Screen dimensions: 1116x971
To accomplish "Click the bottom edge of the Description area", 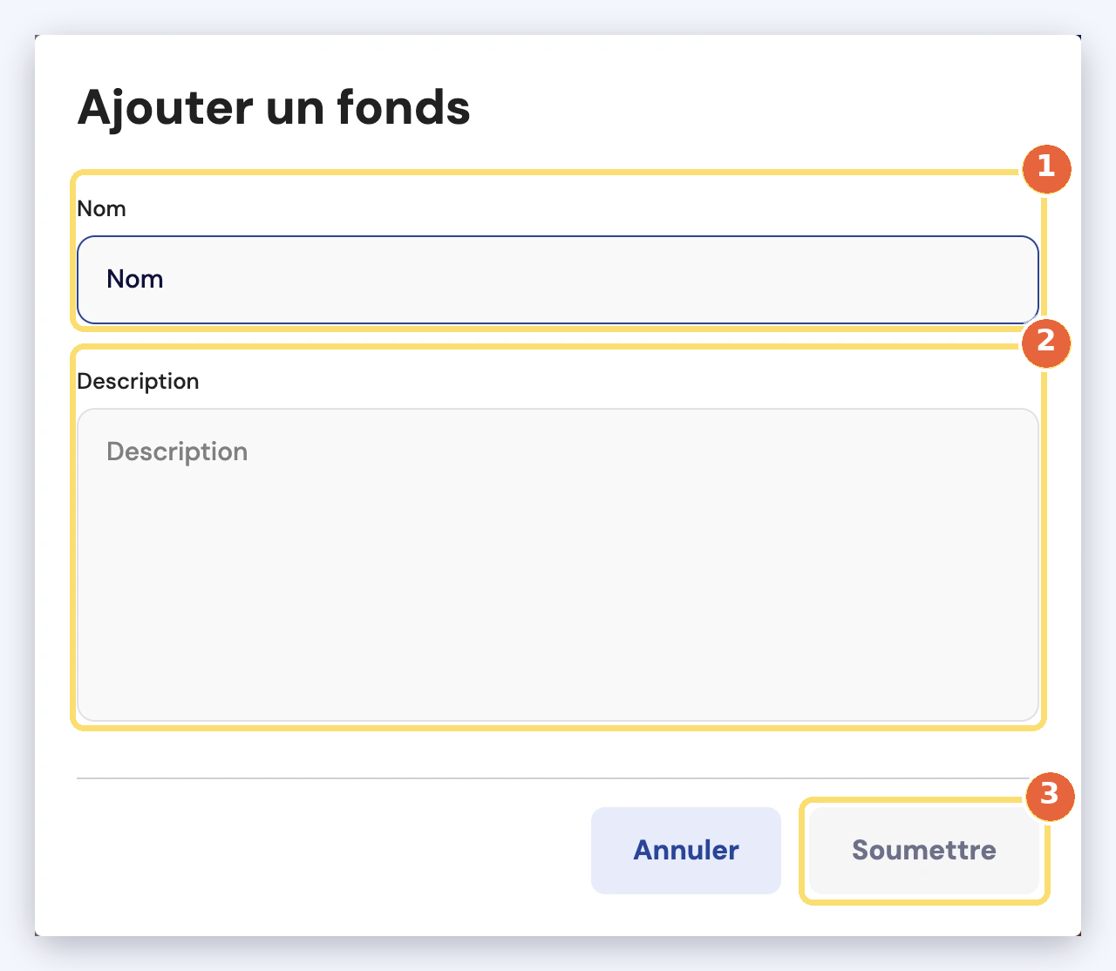I will point(558,720).
